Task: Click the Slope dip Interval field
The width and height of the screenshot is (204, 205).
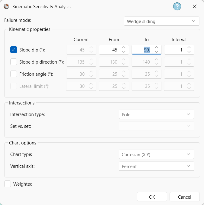Action: (179, 50)
